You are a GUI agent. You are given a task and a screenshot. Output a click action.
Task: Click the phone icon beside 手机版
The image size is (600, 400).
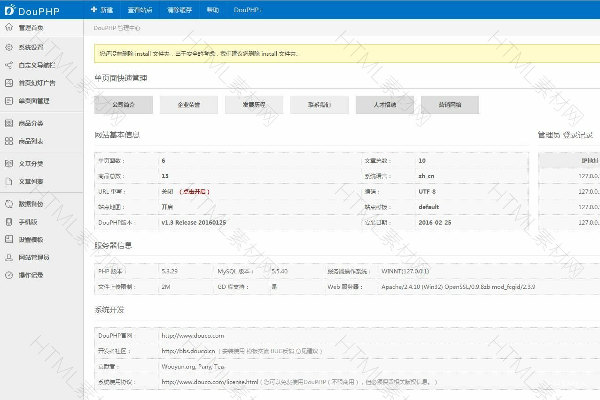point(8,222)
